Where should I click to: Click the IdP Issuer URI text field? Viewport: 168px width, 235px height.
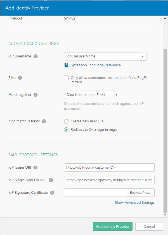coord(109,168)
